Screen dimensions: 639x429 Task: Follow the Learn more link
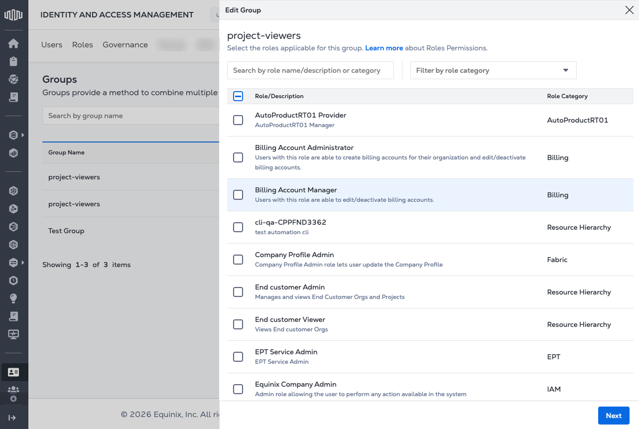[x=384, y=48]
